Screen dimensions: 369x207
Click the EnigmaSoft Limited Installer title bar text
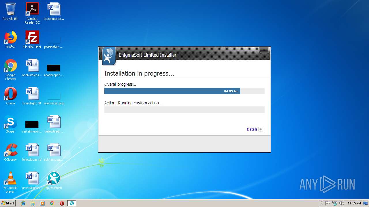point(148,55)
